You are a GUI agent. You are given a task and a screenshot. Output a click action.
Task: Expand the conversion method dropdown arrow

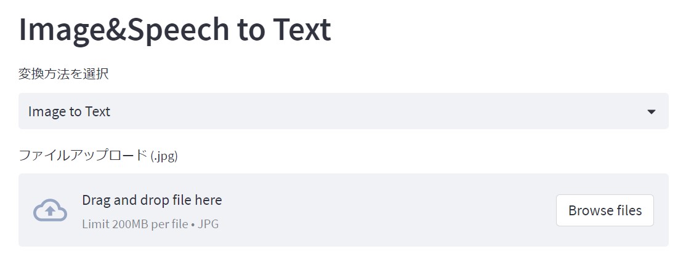pyautogui.click(x=652, y=111)
